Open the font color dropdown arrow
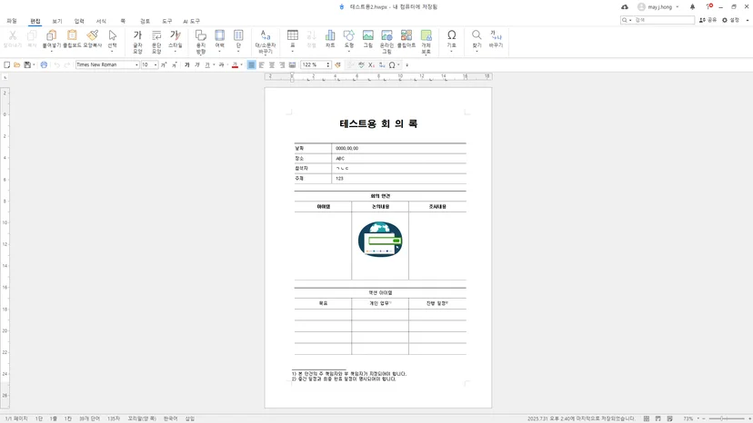The height and width of the screenshot is (423, 753). coord(242,64)
